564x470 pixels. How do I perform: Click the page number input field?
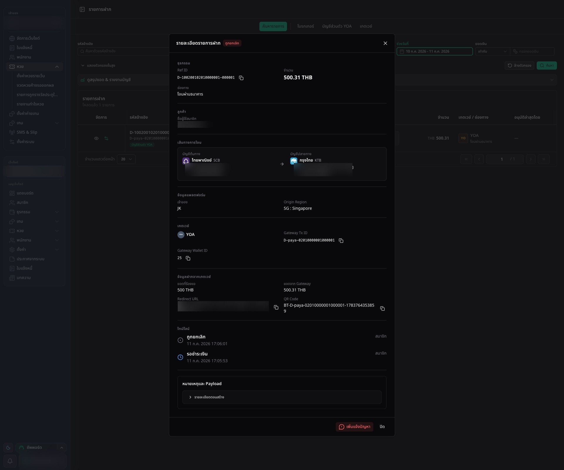pyautogui.click(x=502, y=159)
